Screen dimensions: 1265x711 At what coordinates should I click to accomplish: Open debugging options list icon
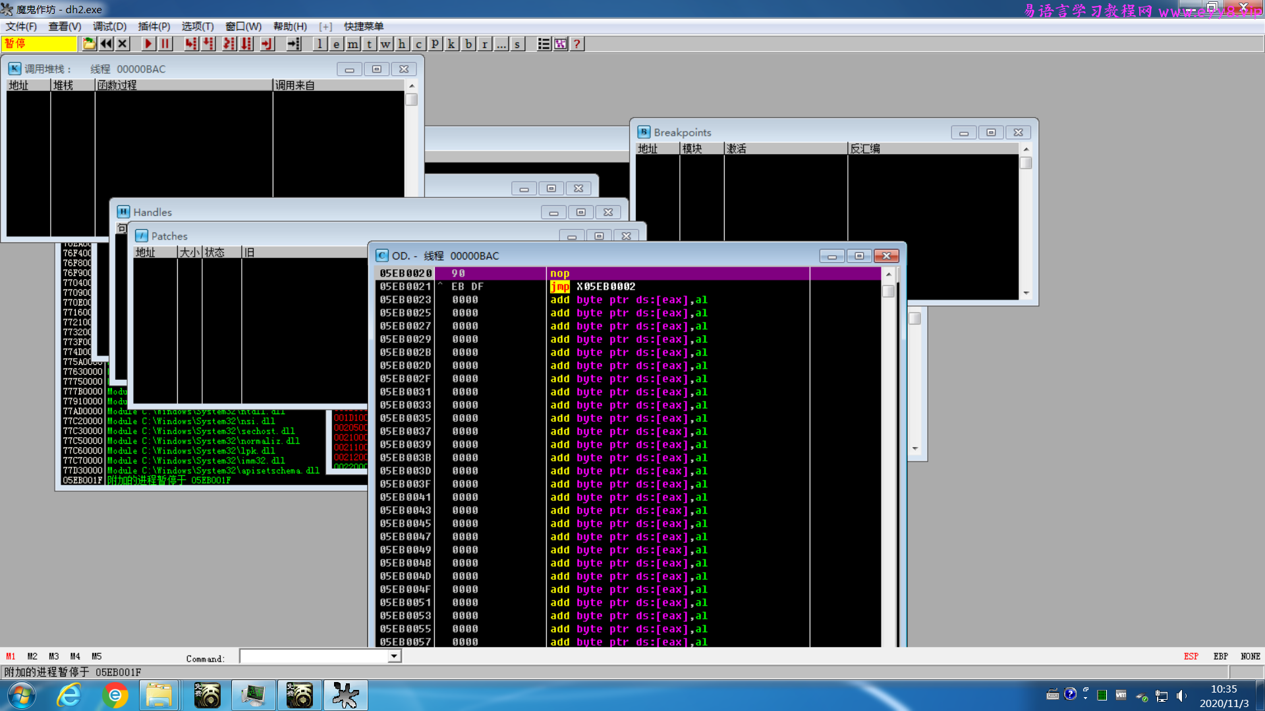[544, 44]
